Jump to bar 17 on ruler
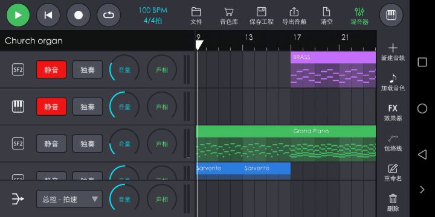 [x=297, y=37]
